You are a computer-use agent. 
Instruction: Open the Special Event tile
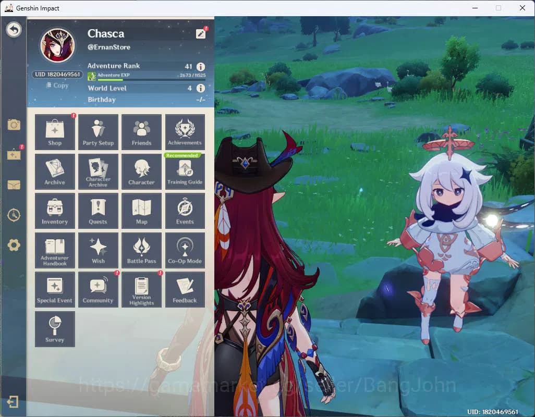[x=55, y=289]
